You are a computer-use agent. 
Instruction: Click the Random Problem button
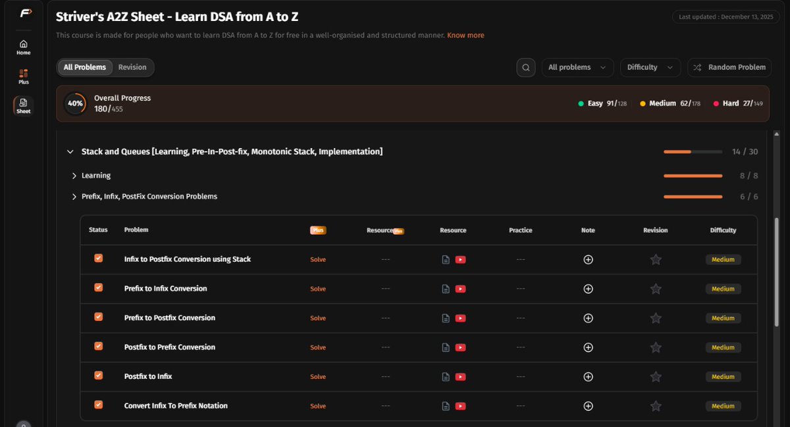[729, 67]
